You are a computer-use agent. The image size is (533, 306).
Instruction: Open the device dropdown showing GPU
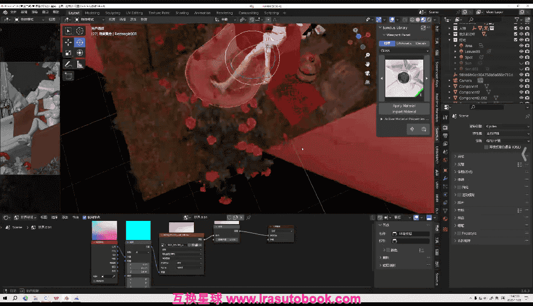508,141
